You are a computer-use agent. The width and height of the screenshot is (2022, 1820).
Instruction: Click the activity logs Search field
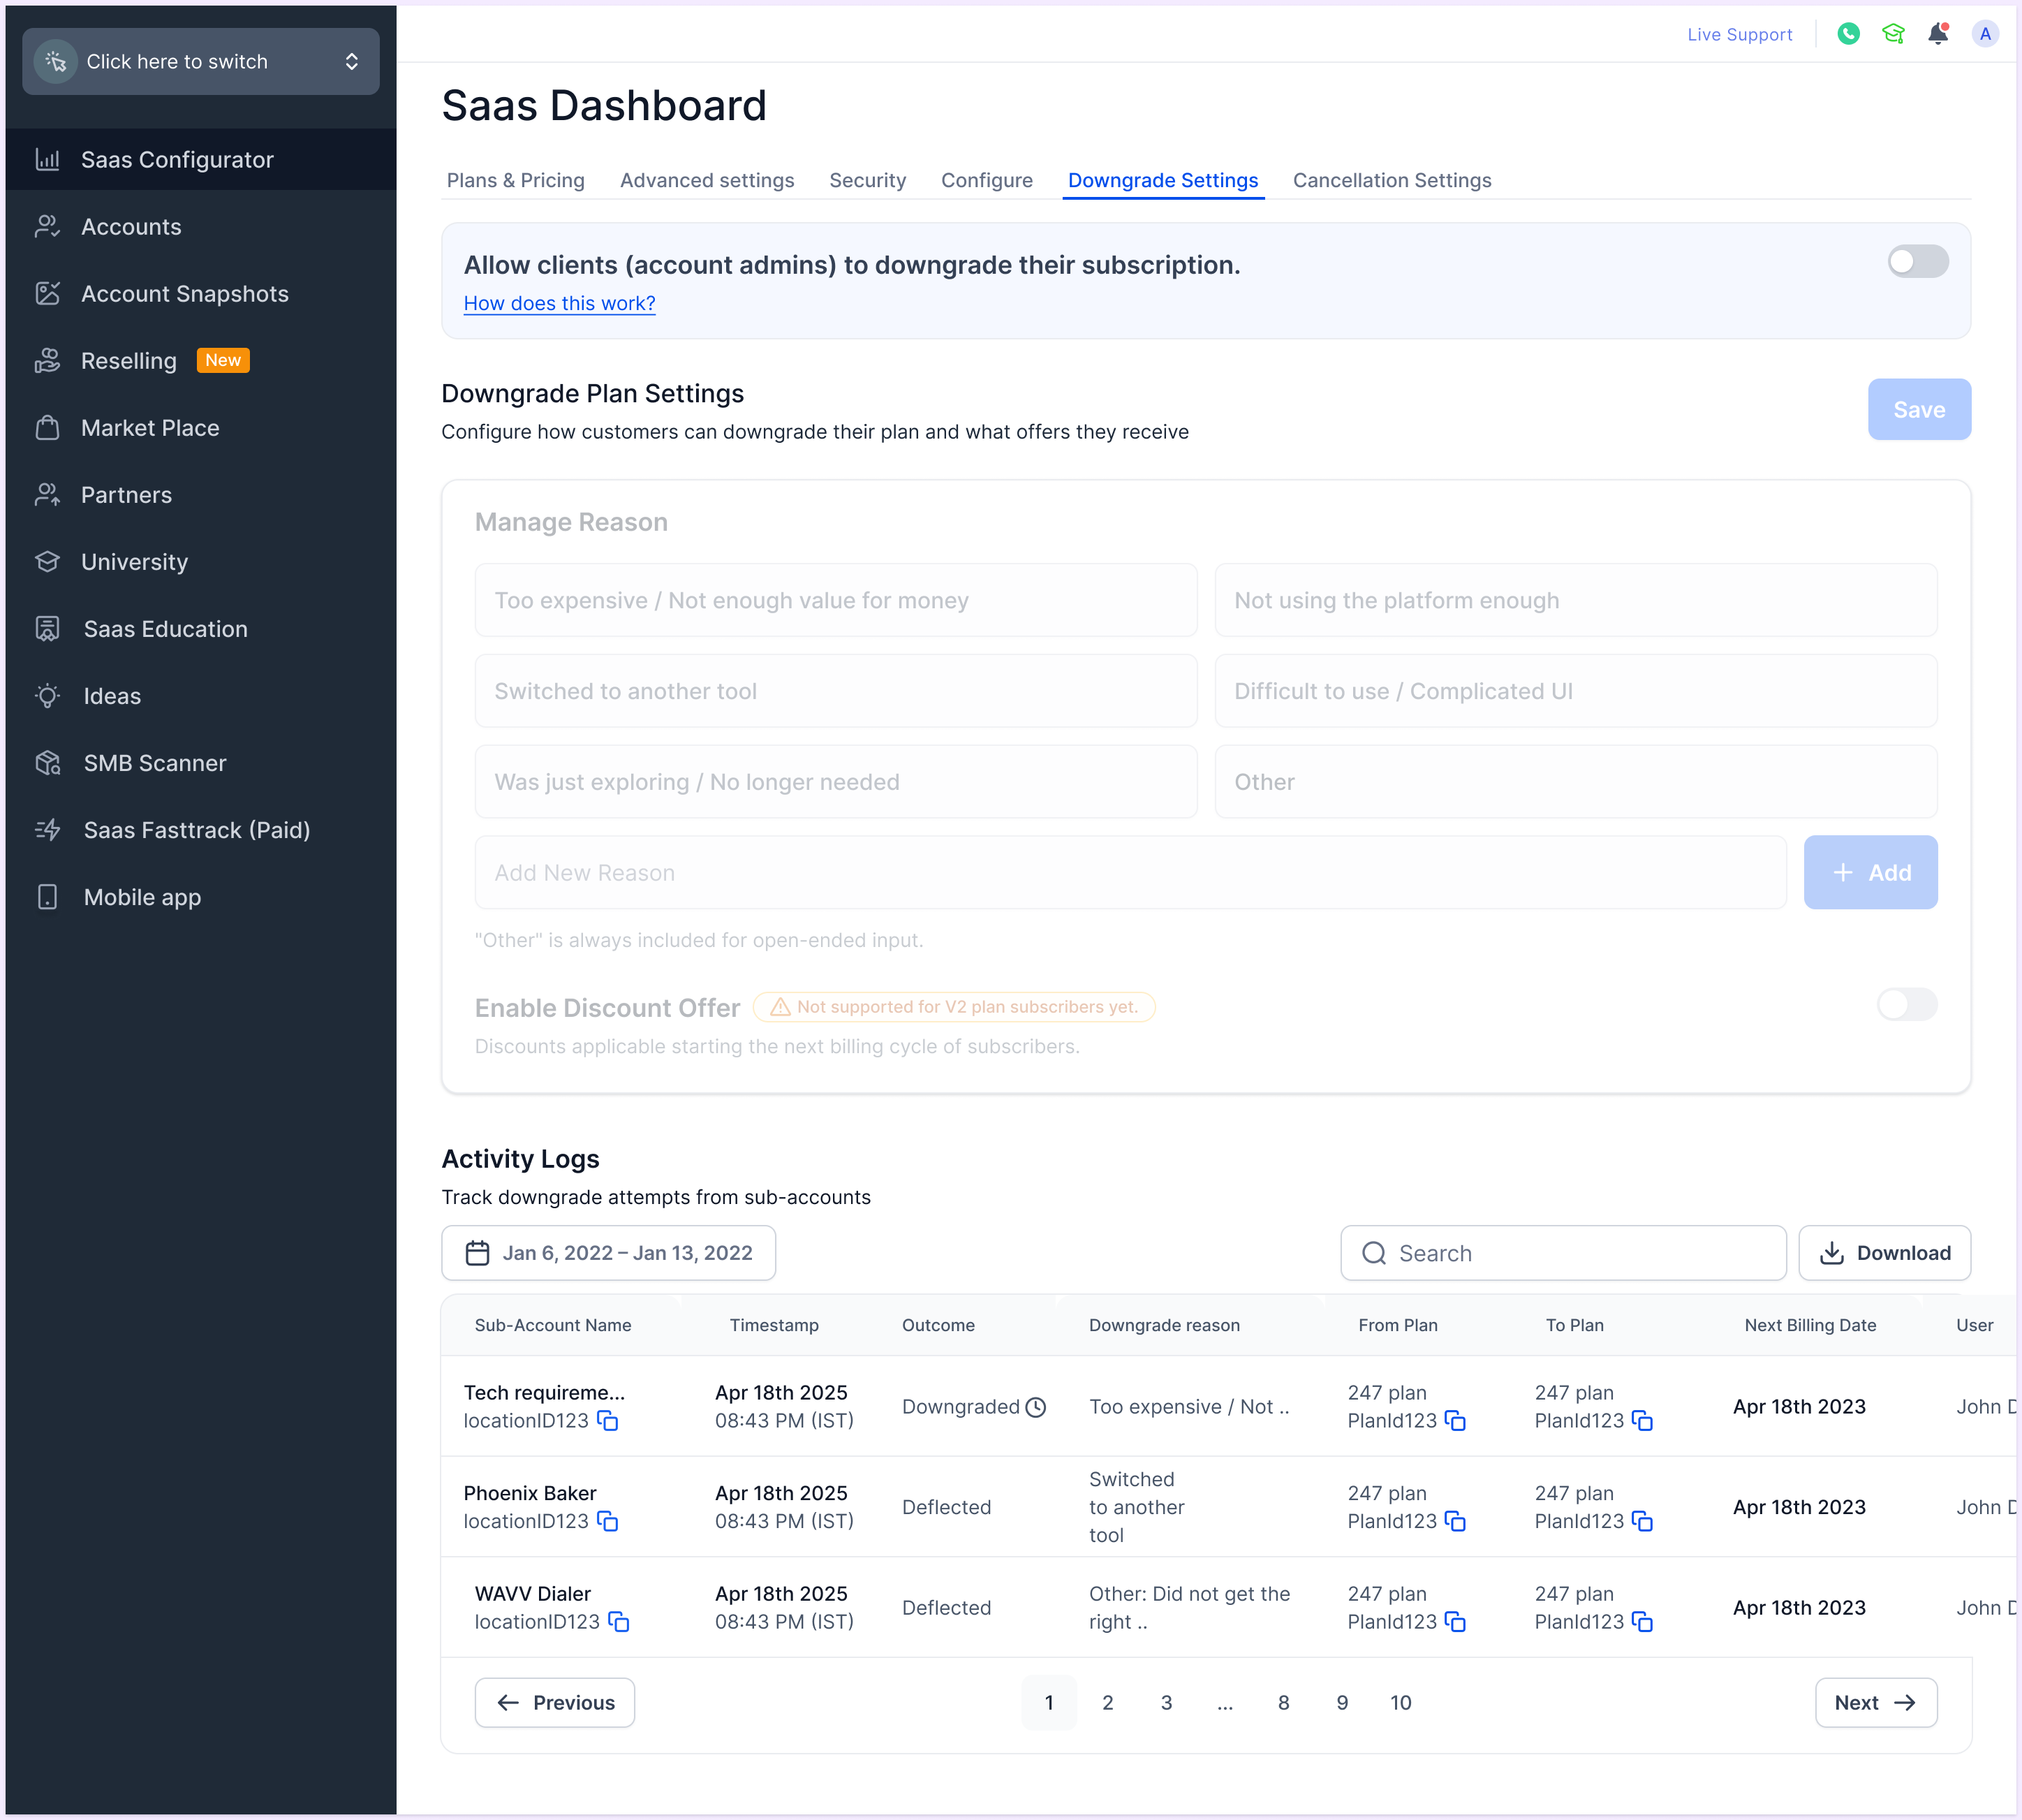click(x=1563, y=1253)
